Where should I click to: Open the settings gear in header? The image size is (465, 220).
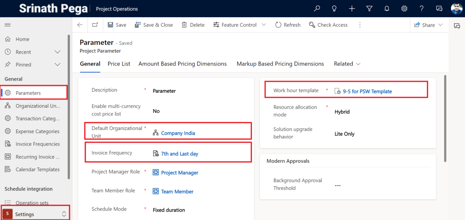[x=404, y=9]
